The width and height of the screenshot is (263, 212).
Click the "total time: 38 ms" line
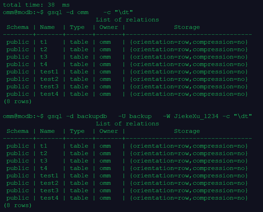click(36, 5)
